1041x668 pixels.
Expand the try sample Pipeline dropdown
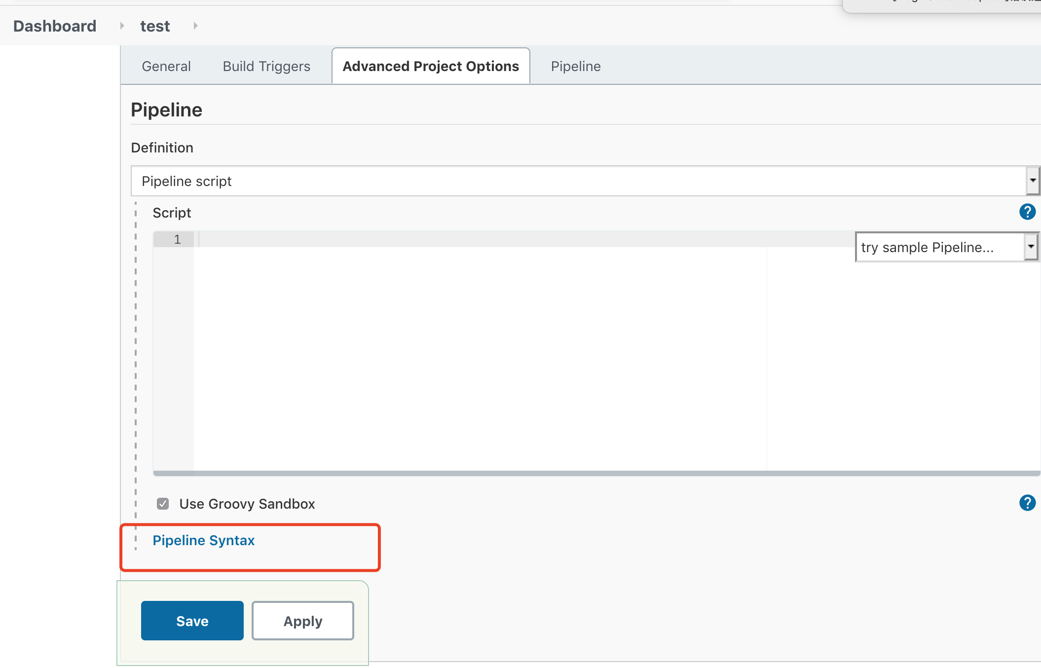click(945, 247)
